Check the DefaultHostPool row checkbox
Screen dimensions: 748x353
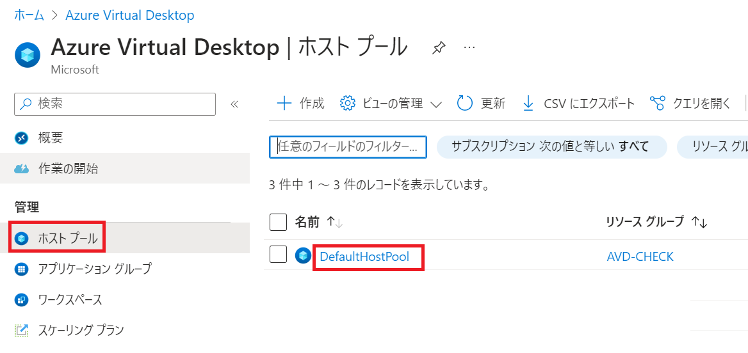[278, 255]
